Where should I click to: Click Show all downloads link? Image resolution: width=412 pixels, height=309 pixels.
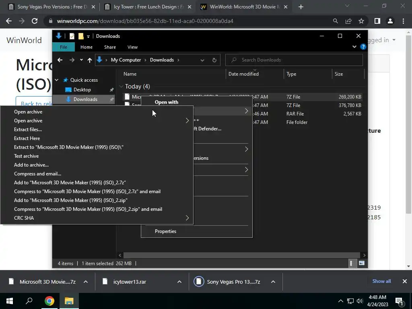[x=381, y=281]
